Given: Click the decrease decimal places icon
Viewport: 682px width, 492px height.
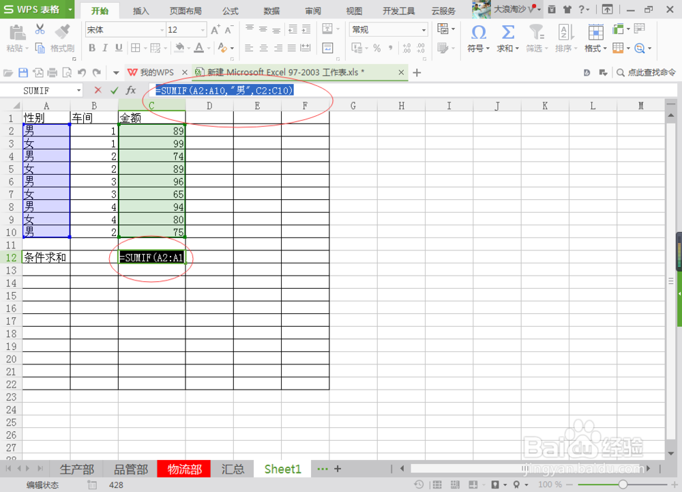Looking at the screenshot, I should coord(421,48).
